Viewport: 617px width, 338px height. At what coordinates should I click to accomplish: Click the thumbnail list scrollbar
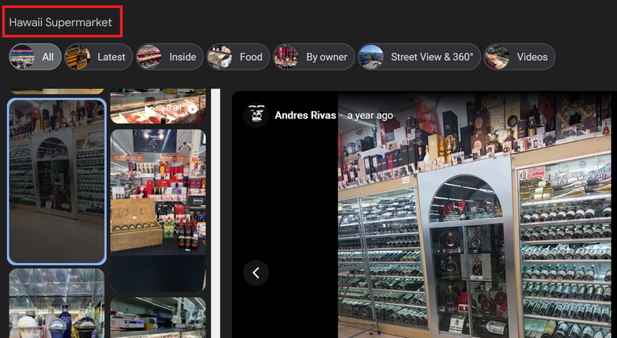pos(215,213)
